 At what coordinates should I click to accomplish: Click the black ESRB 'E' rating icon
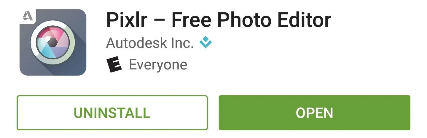click(114, 65)
